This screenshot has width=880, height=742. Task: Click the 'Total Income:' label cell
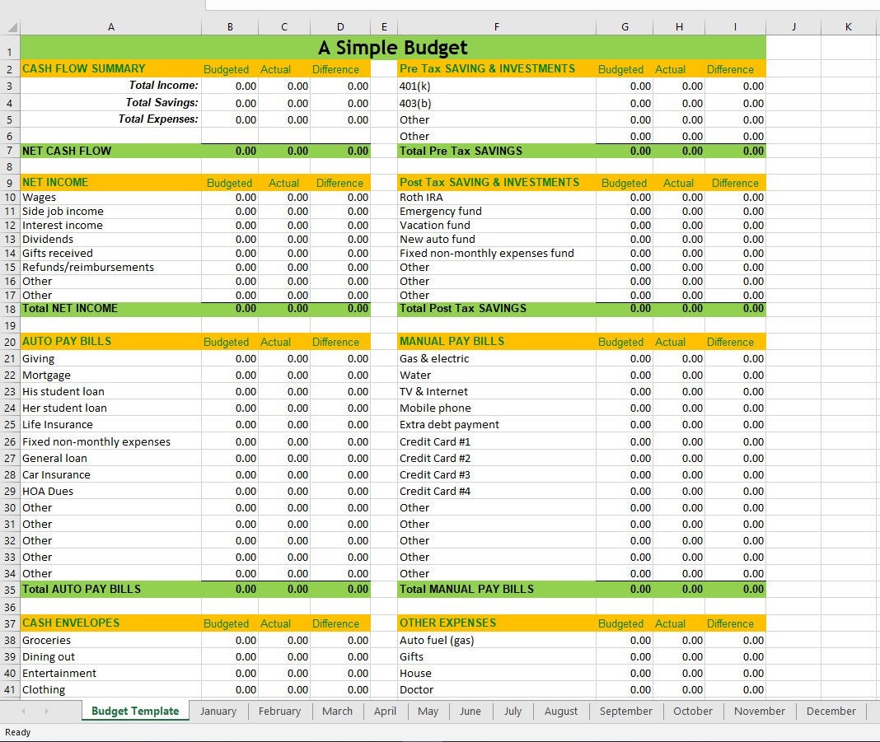pyautogui.click(x=110, y=86)
